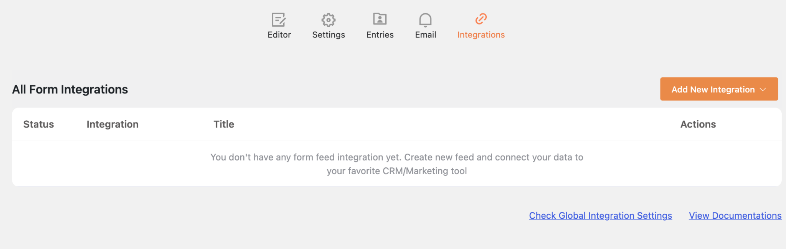
Task: Open the Add New Integration menu
Action: pyautogui.click(x=719, y=89)
